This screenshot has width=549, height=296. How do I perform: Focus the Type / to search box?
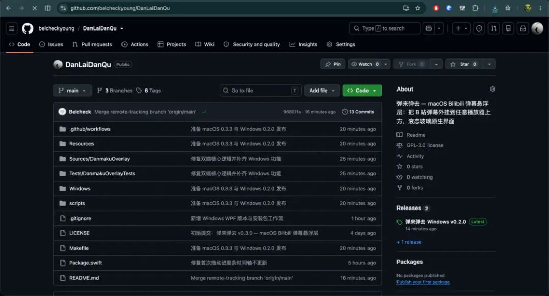click(385, 28)
